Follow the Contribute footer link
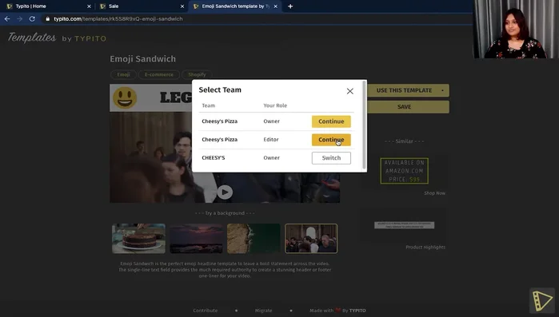The width and height of the screenshot is (559, 317). (x=205, y=311)
